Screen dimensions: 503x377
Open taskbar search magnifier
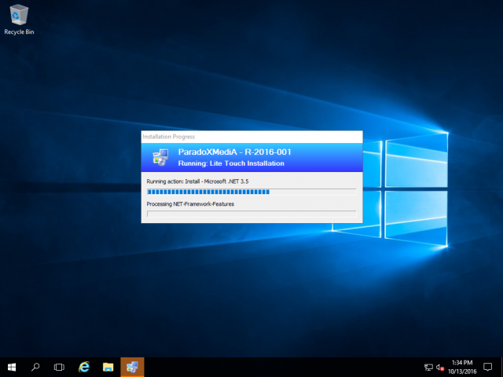[35, 367]
